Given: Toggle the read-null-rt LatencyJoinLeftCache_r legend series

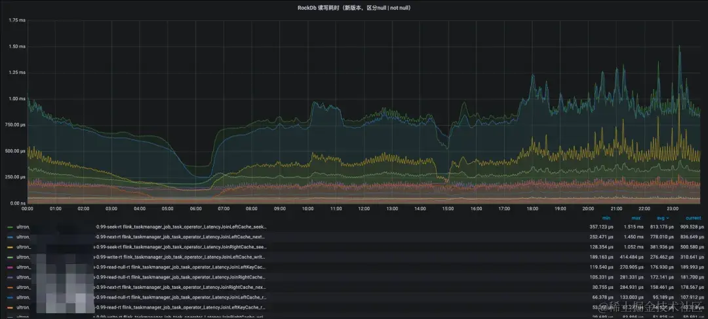Looking at the screenshot, I should coord(142,297).
